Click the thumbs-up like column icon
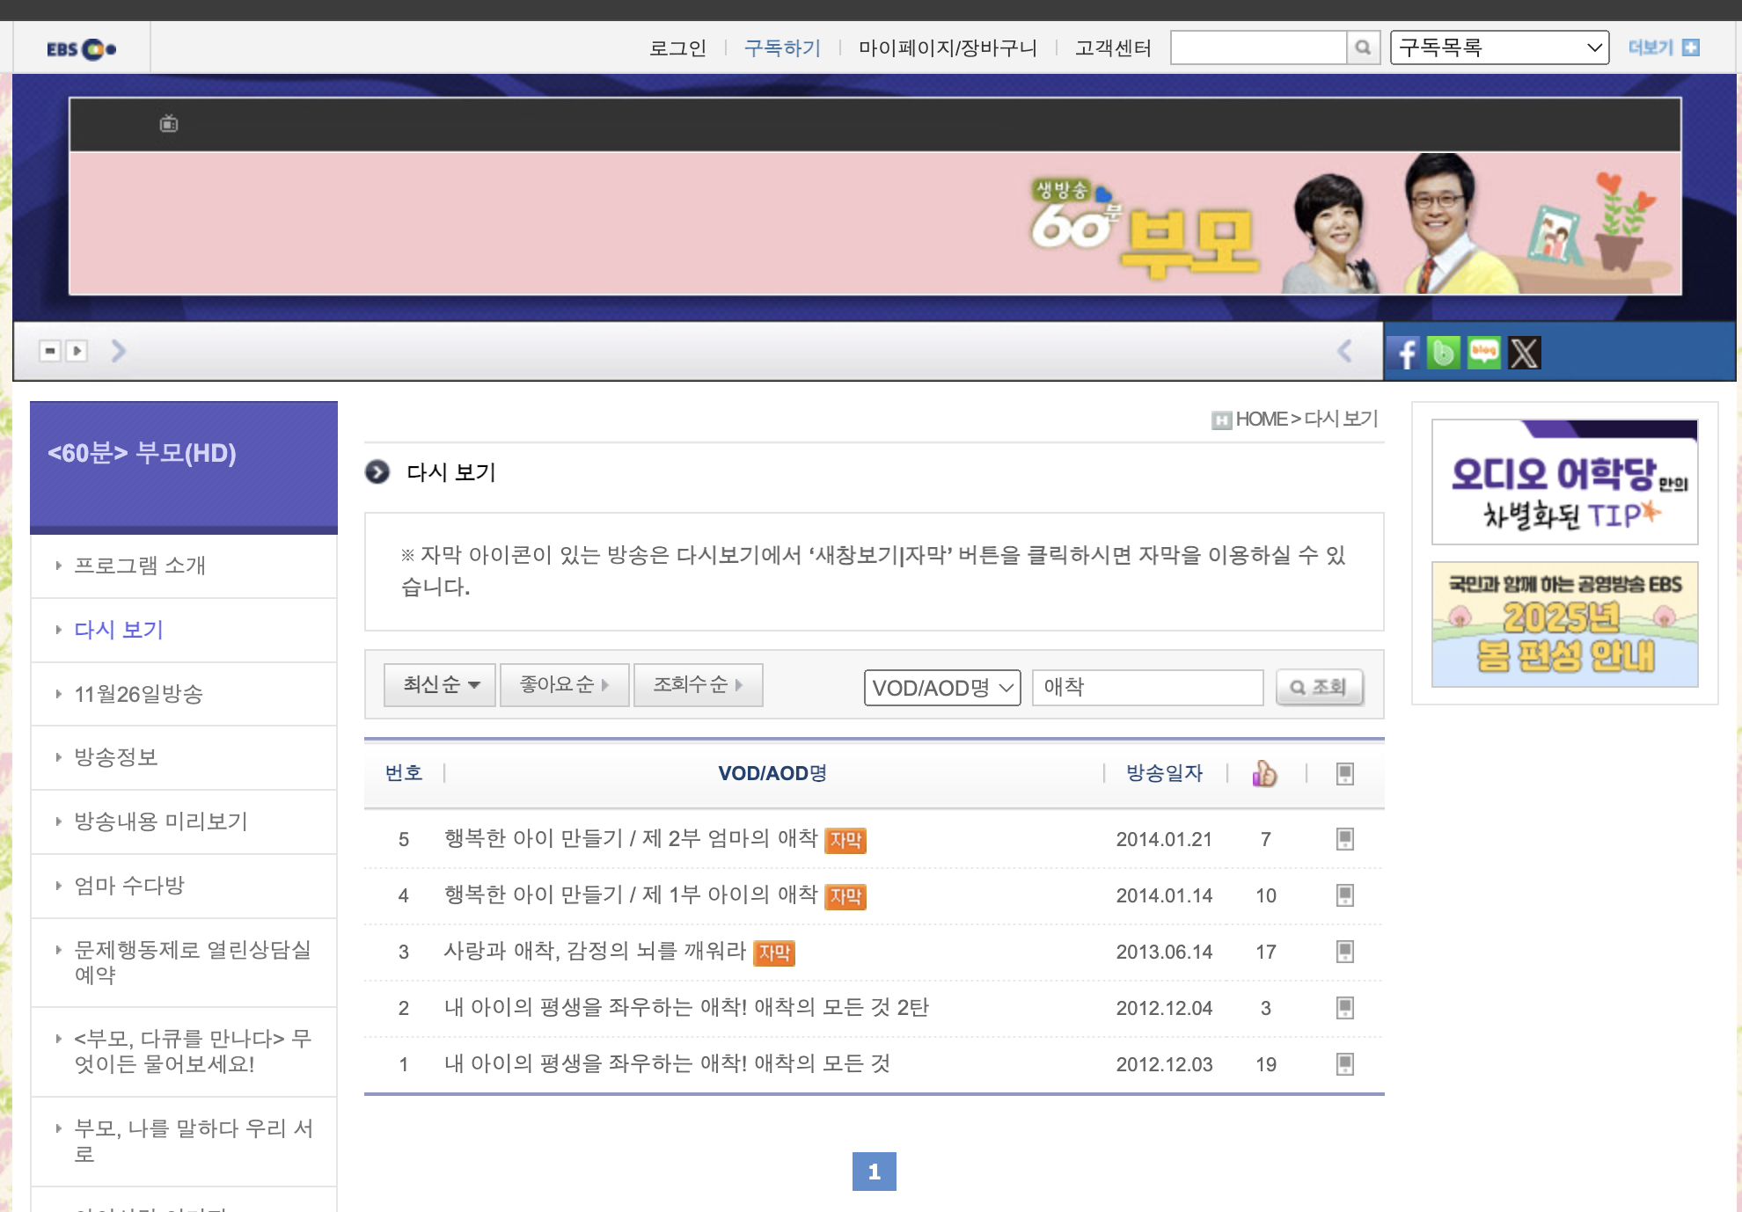The height and width of the screenshot is (1212, 1742). pos(1264,773)
